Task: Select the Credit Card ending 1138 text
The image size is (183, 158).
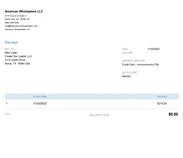Action: [x=140, y=65]
